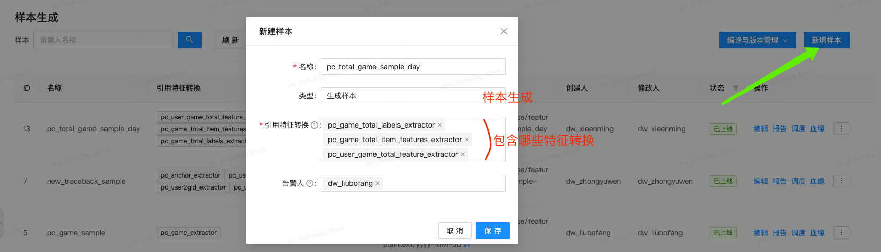Remove pc_user_game_total_feature_extractor tag via its x
The width and height of the screenshot is (881, 252).
pos(463,154)
